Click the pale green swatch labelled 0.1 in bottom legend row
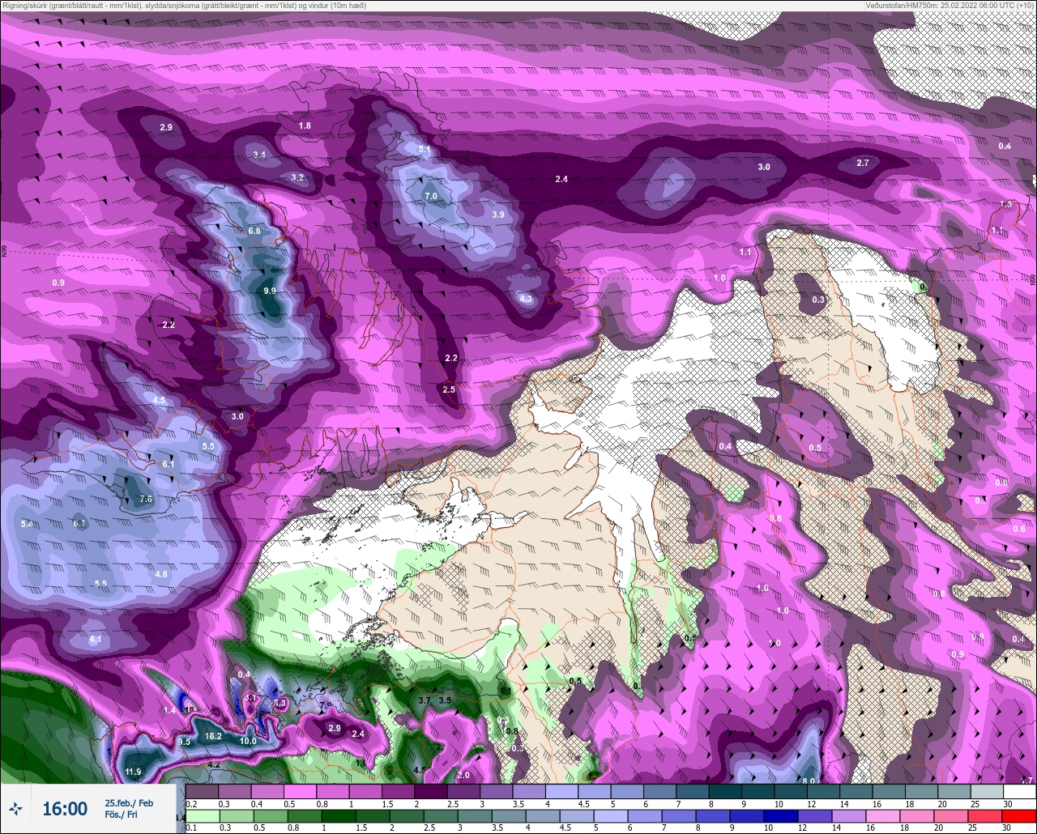This screenshot has height=834, width=1037. pyautogui.click(x=202, y=816)
